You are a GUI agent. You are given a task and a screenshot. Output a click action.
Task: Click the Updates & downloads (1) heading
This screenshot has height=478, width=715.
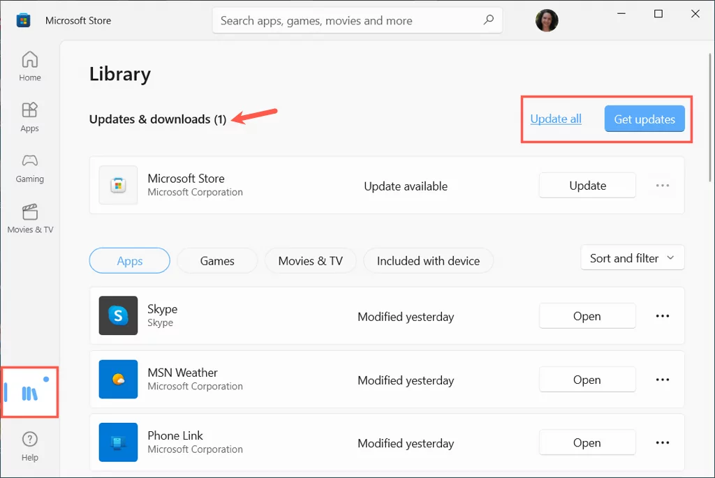click(x=158, y=119)
